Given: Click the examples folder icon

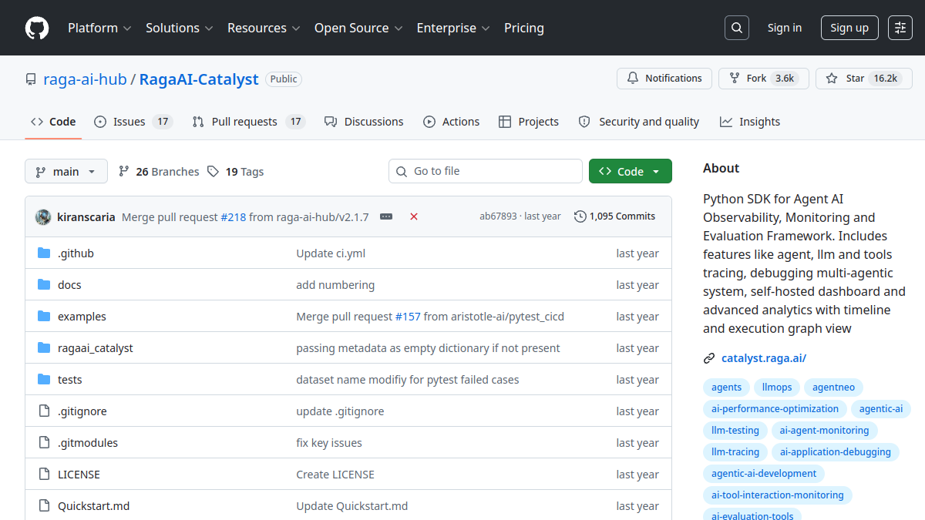Looking at the screenshot, I should pos(44,317).
